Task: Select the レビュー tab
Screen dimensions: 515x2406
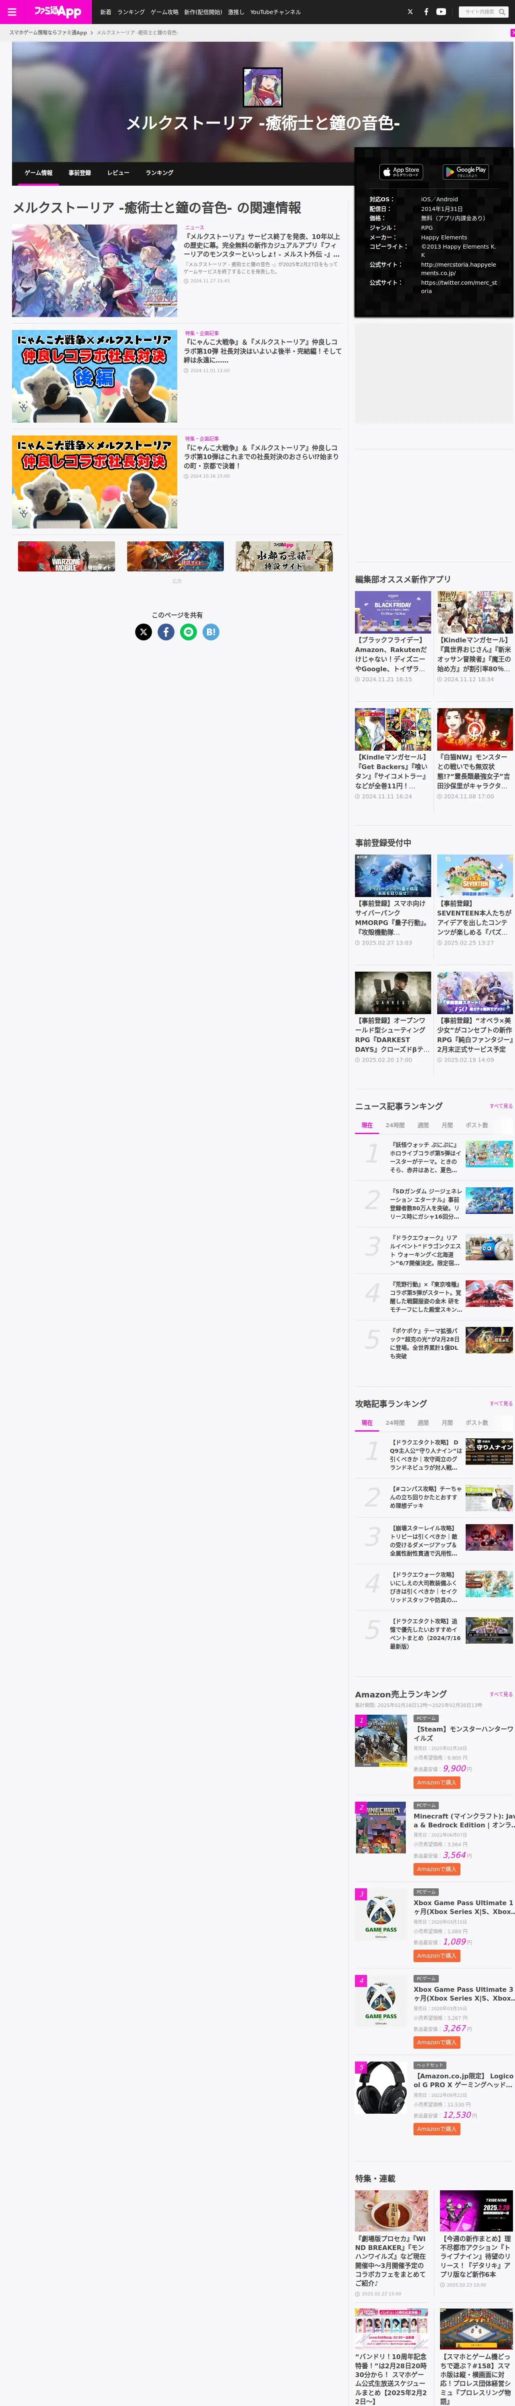Action: click(119, 173)
